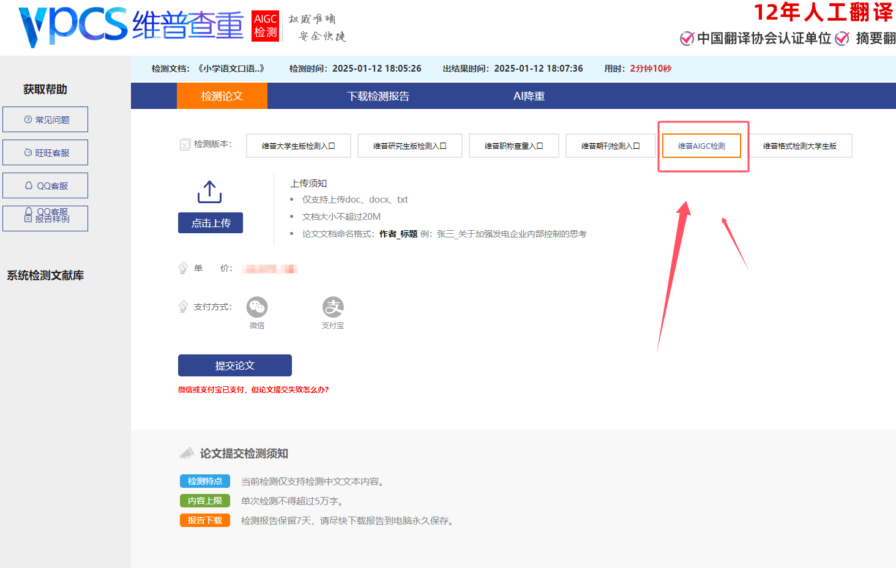Click the 系统检测文献库 heading
The image size is (896, 568).
[x=45, y=275]
